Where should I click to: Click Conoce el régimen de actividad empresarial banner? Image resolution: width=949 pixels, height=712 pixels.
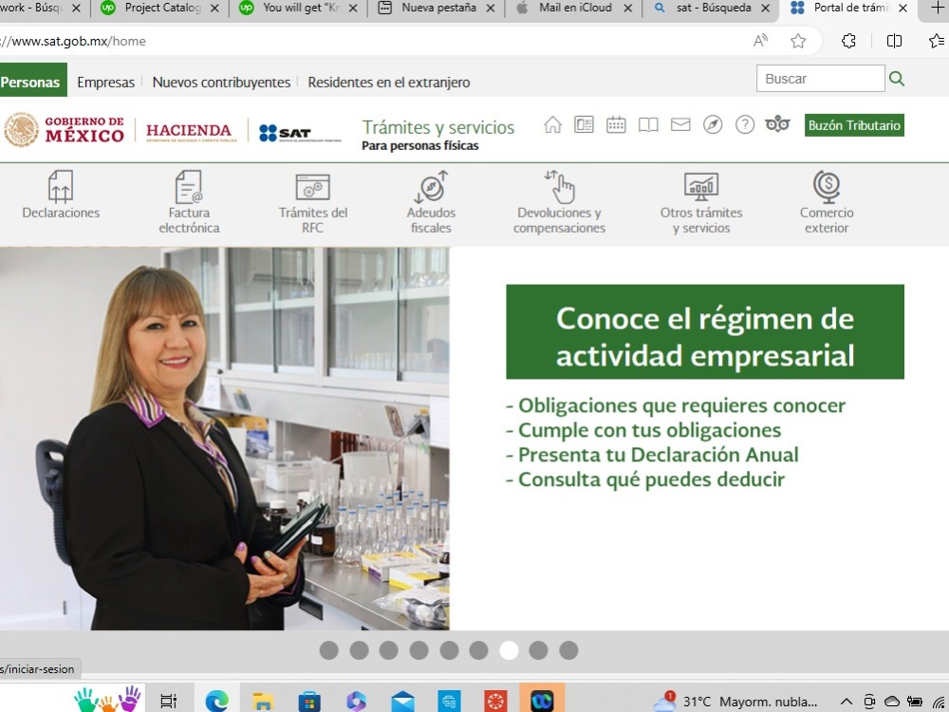(x=704, y=331)
